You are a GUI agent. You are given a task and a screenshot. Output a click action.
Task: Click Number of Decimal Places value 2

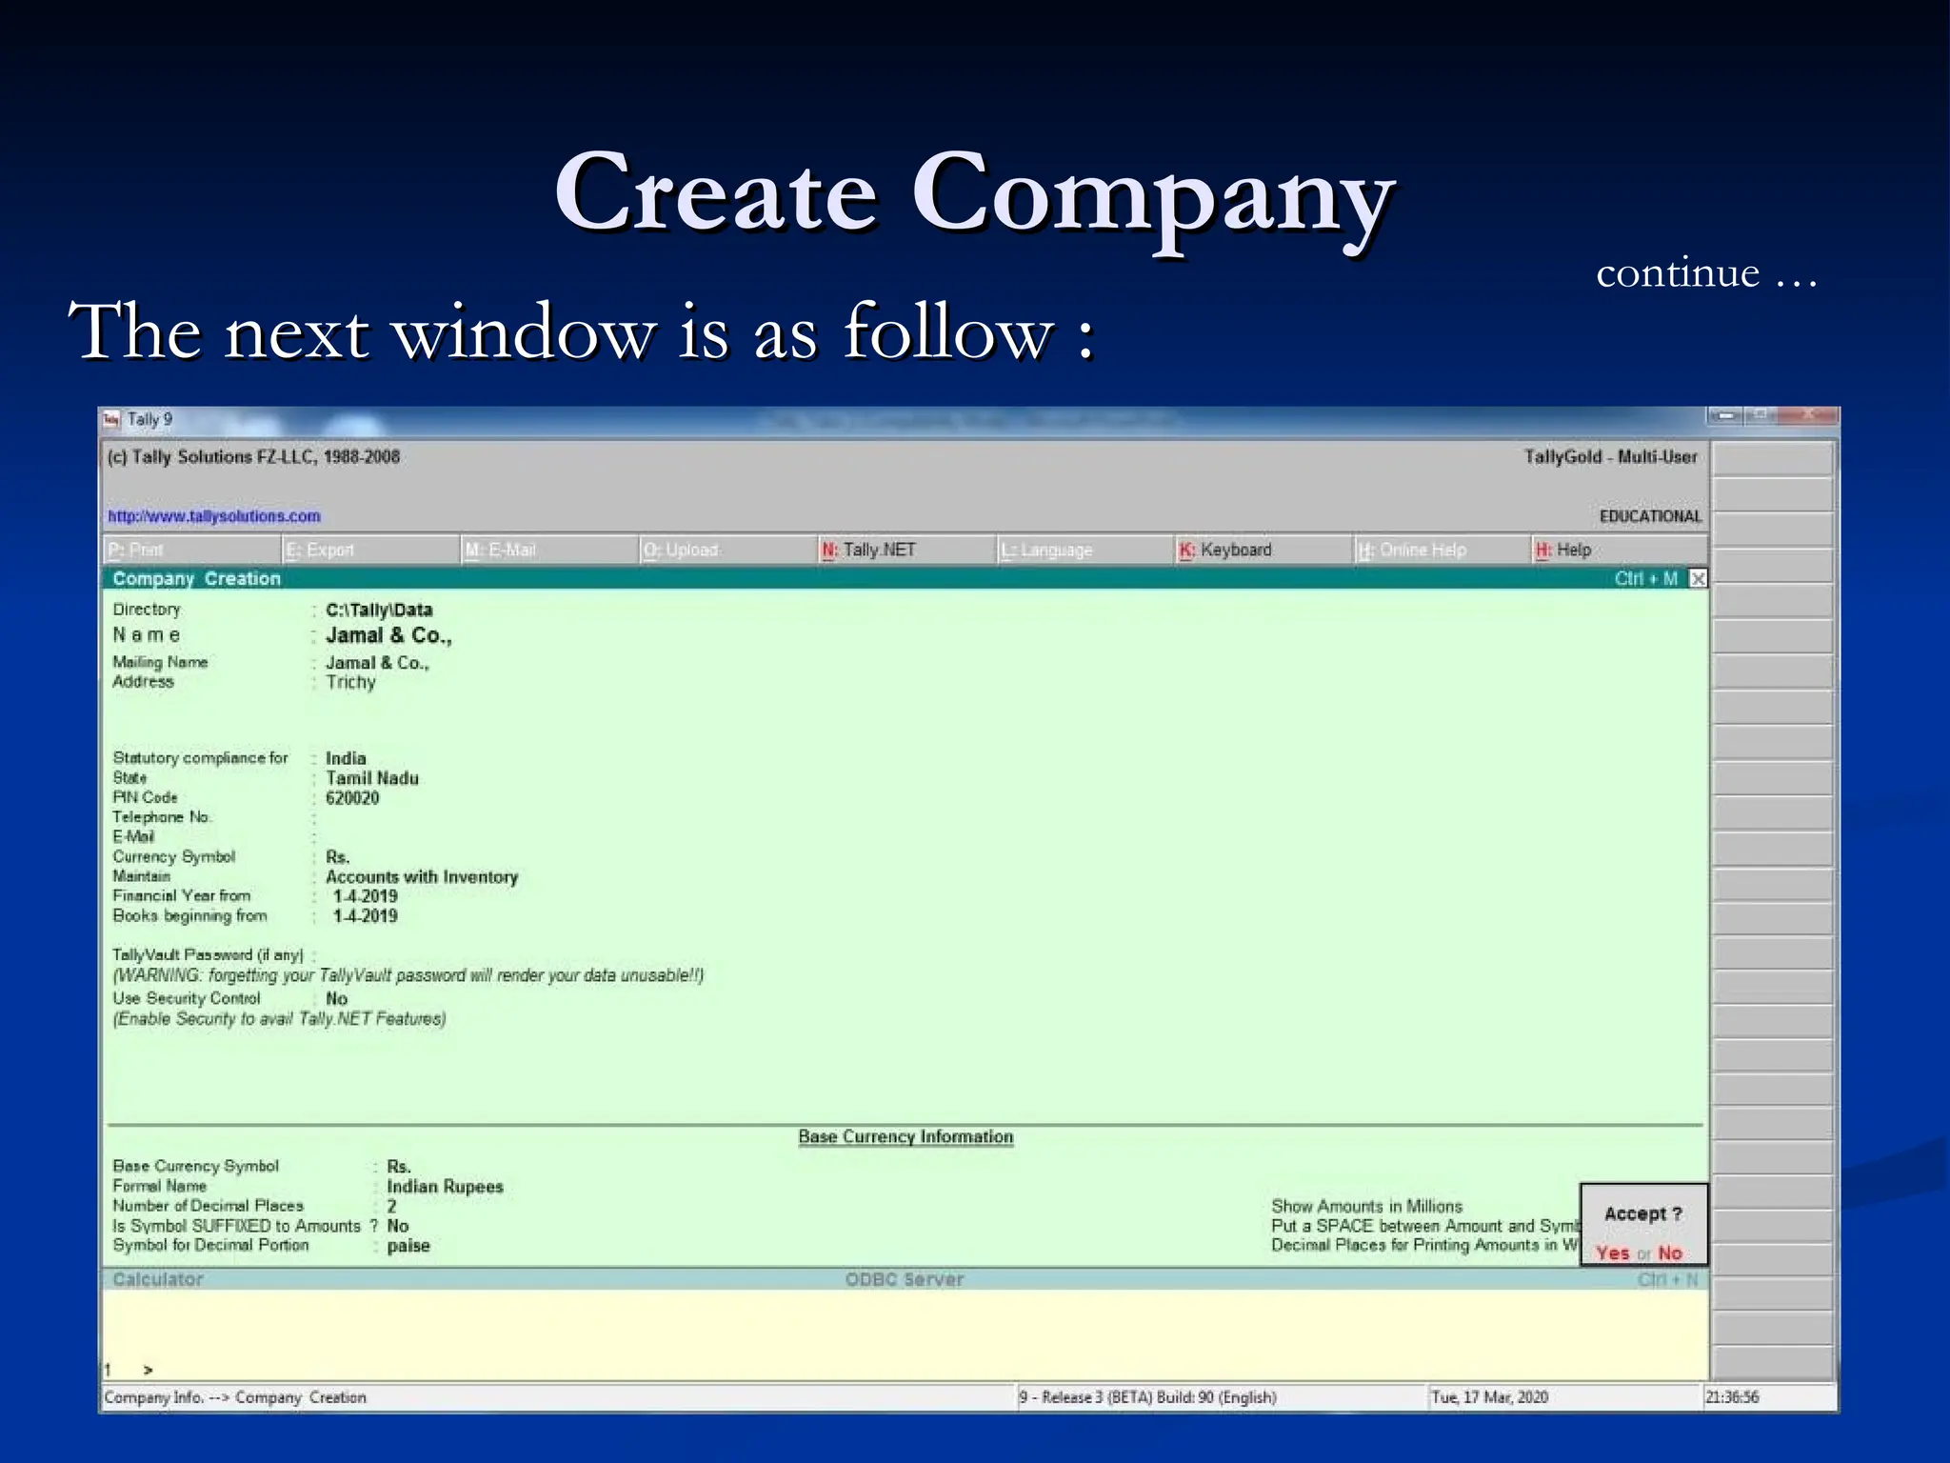(x=391, y=1206)
